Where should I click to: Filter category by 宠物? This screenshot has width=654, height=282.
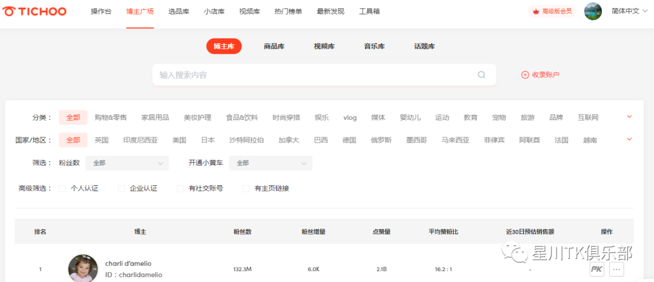pyautogui.click(x=499, y=117)
